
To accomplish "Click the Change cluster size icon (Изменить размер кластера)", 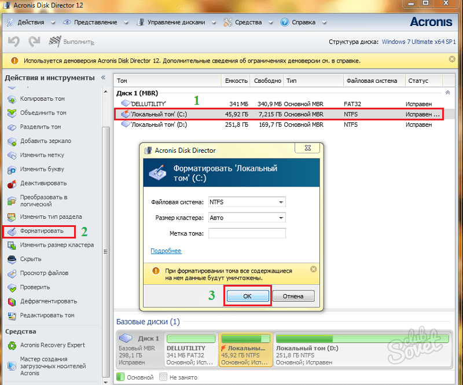I will [x=12, y=245].
